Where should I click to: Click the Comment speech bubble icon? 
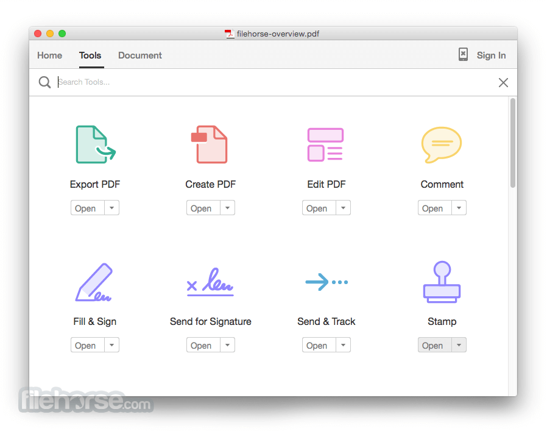click(x=442, y=144)
